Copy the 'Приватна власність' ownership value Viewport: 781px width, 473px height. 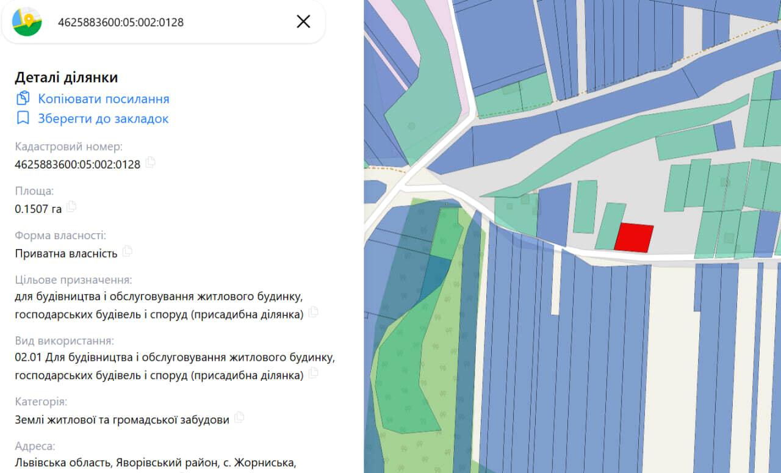127,251
